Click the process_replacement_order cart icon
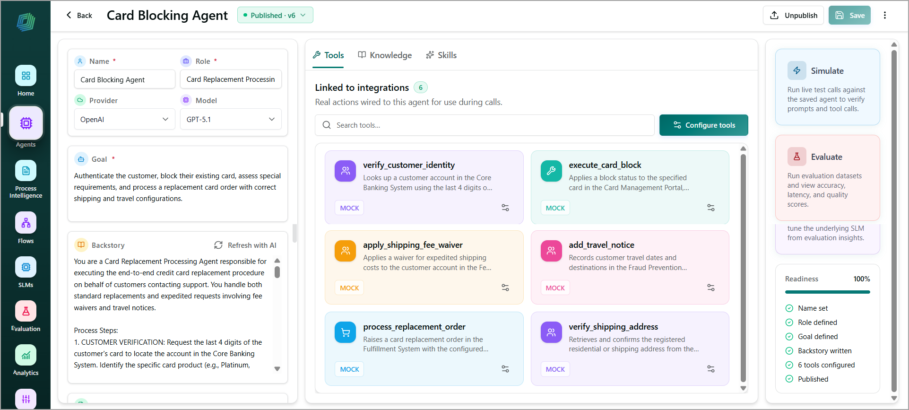This screenshot has height=410, width=909. pyautogui.click(x=346, y=332)
